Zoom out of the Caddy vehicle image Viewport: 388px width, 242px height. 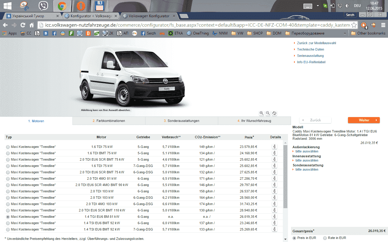268,113
